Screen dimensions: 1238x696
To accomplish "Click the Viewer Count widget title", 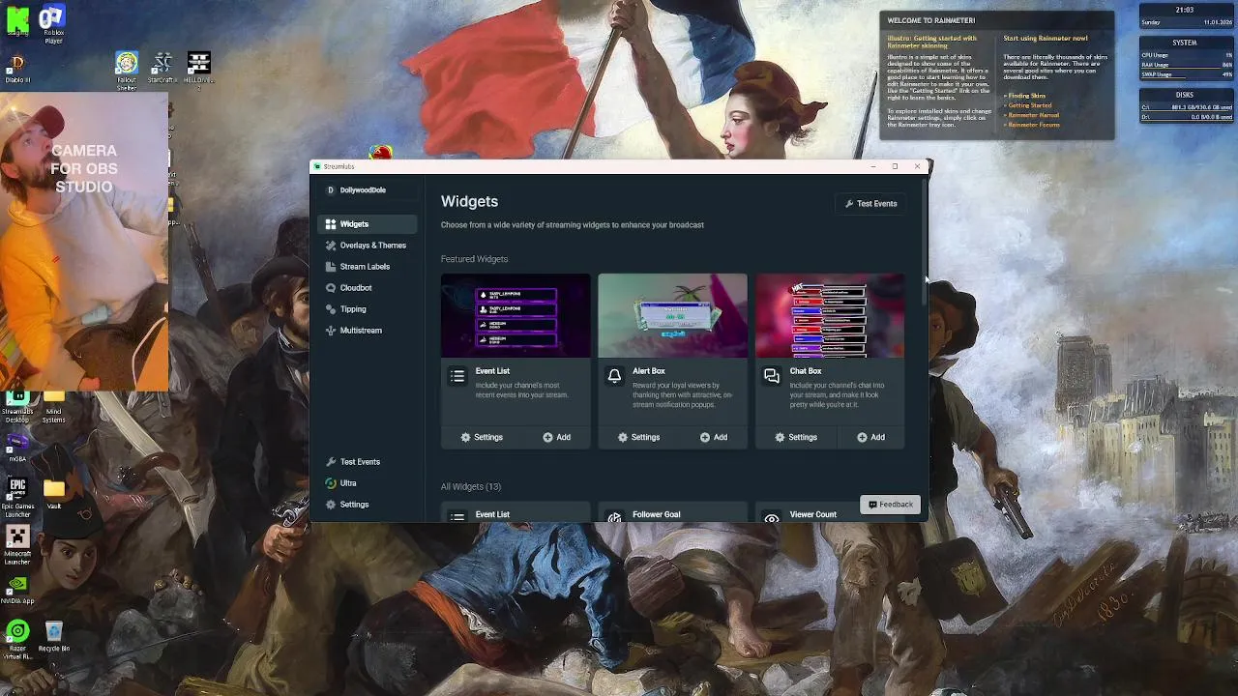I will point(812,515).
